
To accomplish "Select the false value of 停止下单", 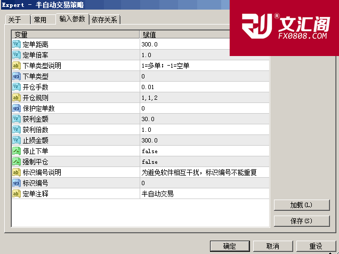I will pos(149,151).
